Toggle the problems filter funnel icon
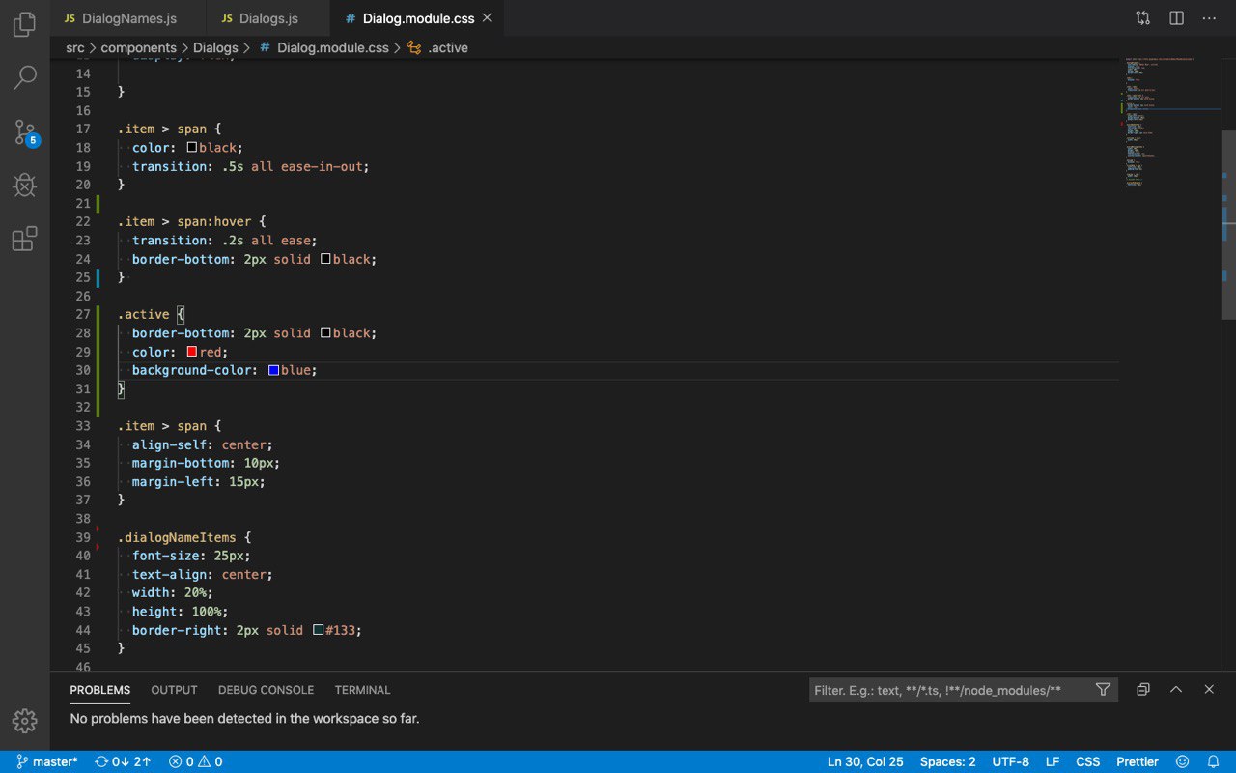Screen dimensions: 1236x773 (1103, 690)
